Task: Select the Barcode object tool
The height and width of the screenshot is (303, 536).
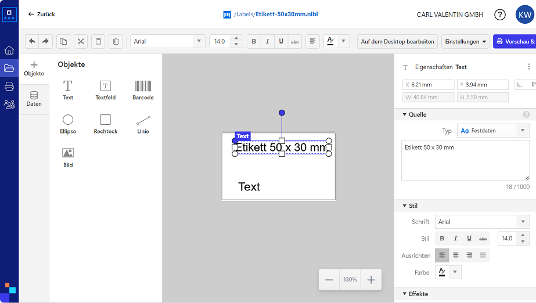Action: (x=143, y=90)
